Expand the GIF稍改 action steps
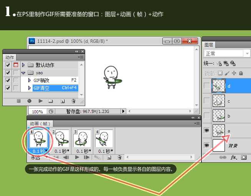The width and height of the screenshot is (251, 196). point(29,80)
